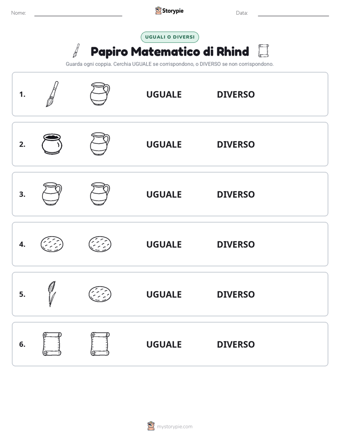Click the right bread loaf in row 4
Viewport: 340px width, 440px height.
coord(100,244)
